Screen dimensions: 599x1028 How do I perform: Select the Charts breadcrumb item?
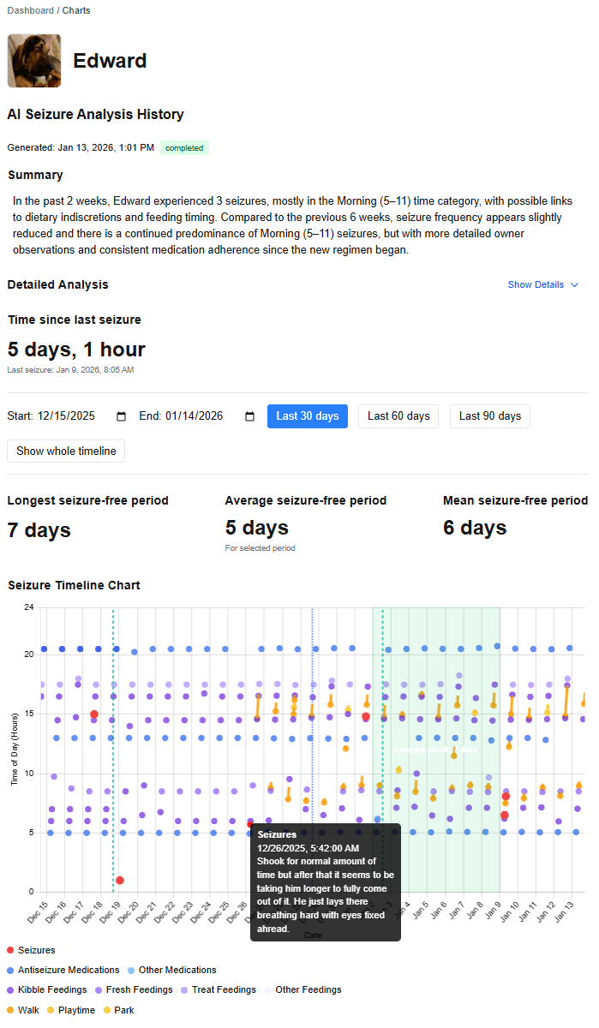tap(76, 10)
